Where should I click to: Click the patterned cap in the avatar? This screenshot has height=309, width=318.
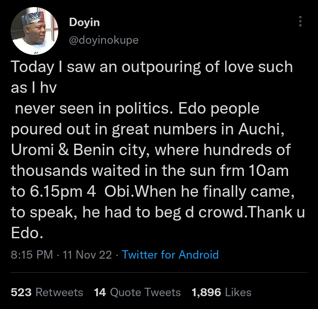33,18
